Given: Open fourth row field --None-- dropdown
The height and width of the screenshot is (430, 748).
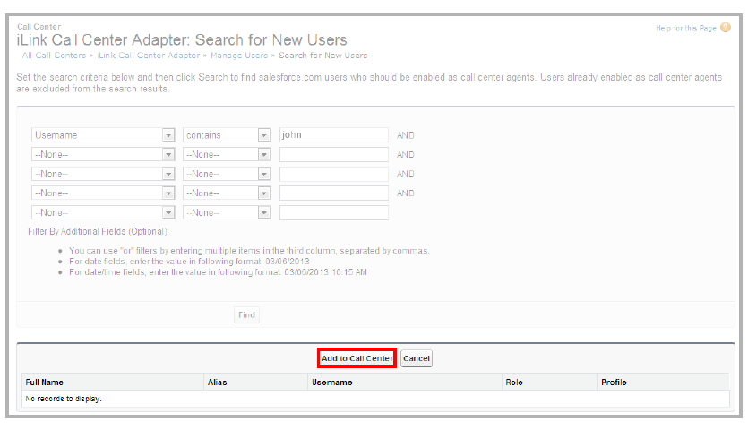Looking at the screenshot, I should click(x=103, y=193).
